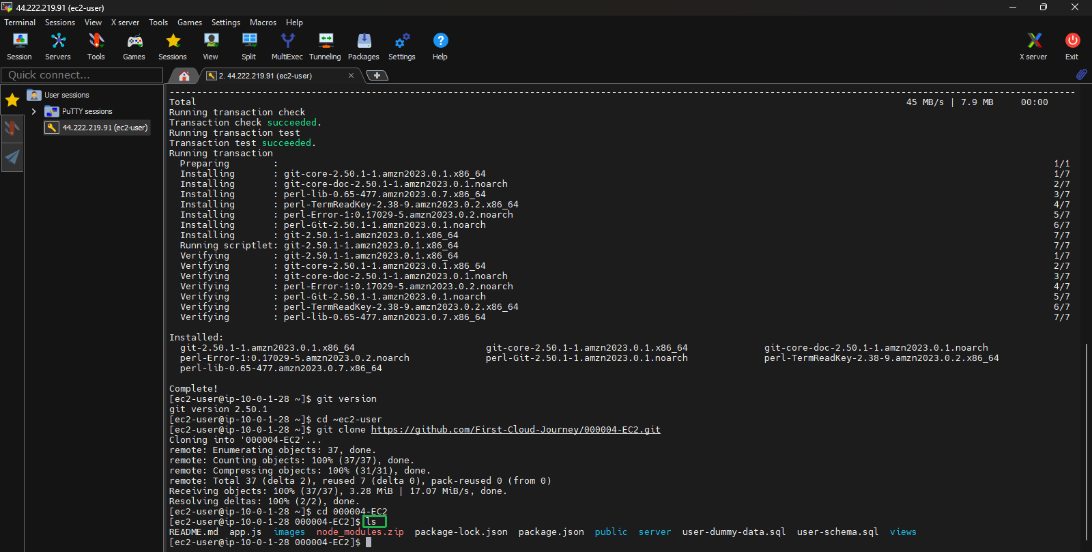Expand the PuTTY sessions tree node
Viewport: 1092px width, 552px height.
[33, 111]
